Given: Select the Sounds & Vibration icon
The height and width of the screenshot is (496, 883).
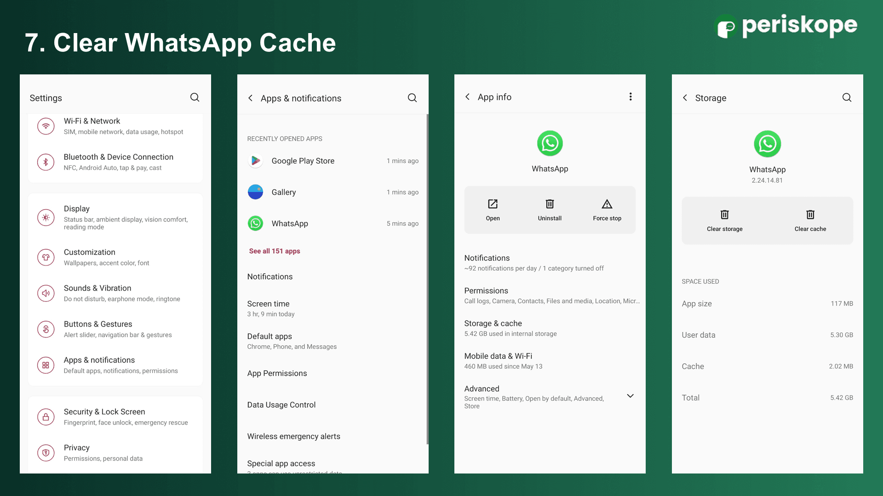Looking at the screenshot, I should (46, 293).
